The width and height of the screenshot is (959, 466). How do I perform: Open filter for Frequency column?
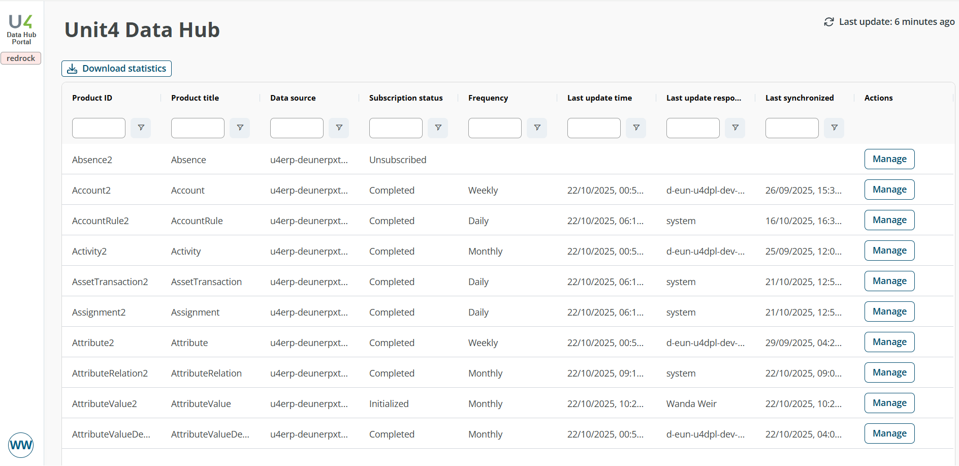pos(537,128)
